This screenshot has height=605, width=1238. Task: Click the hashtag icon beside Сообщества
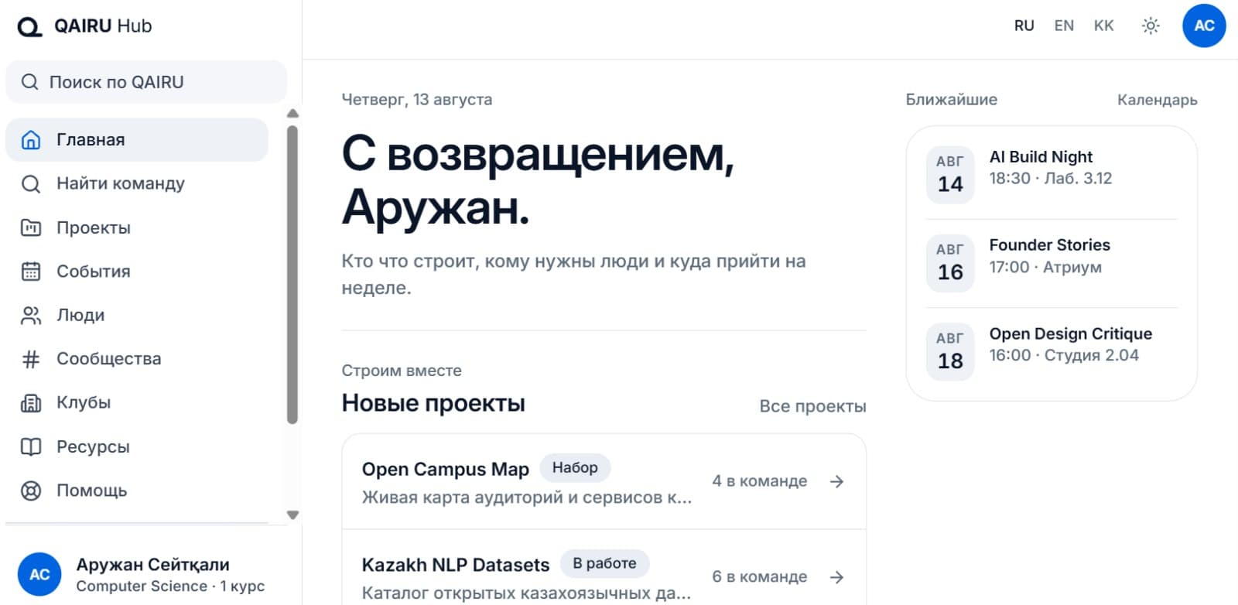click(x=31, y=359)
